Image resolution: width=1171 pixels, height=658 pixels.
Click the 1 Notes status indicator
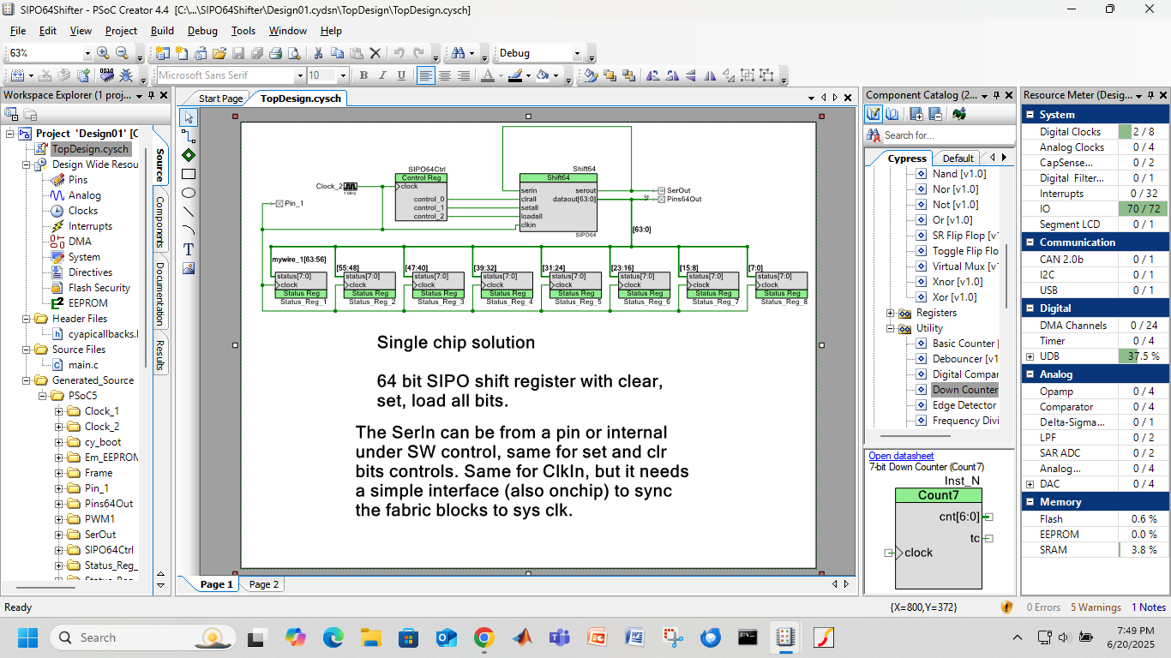[1149, 607]
